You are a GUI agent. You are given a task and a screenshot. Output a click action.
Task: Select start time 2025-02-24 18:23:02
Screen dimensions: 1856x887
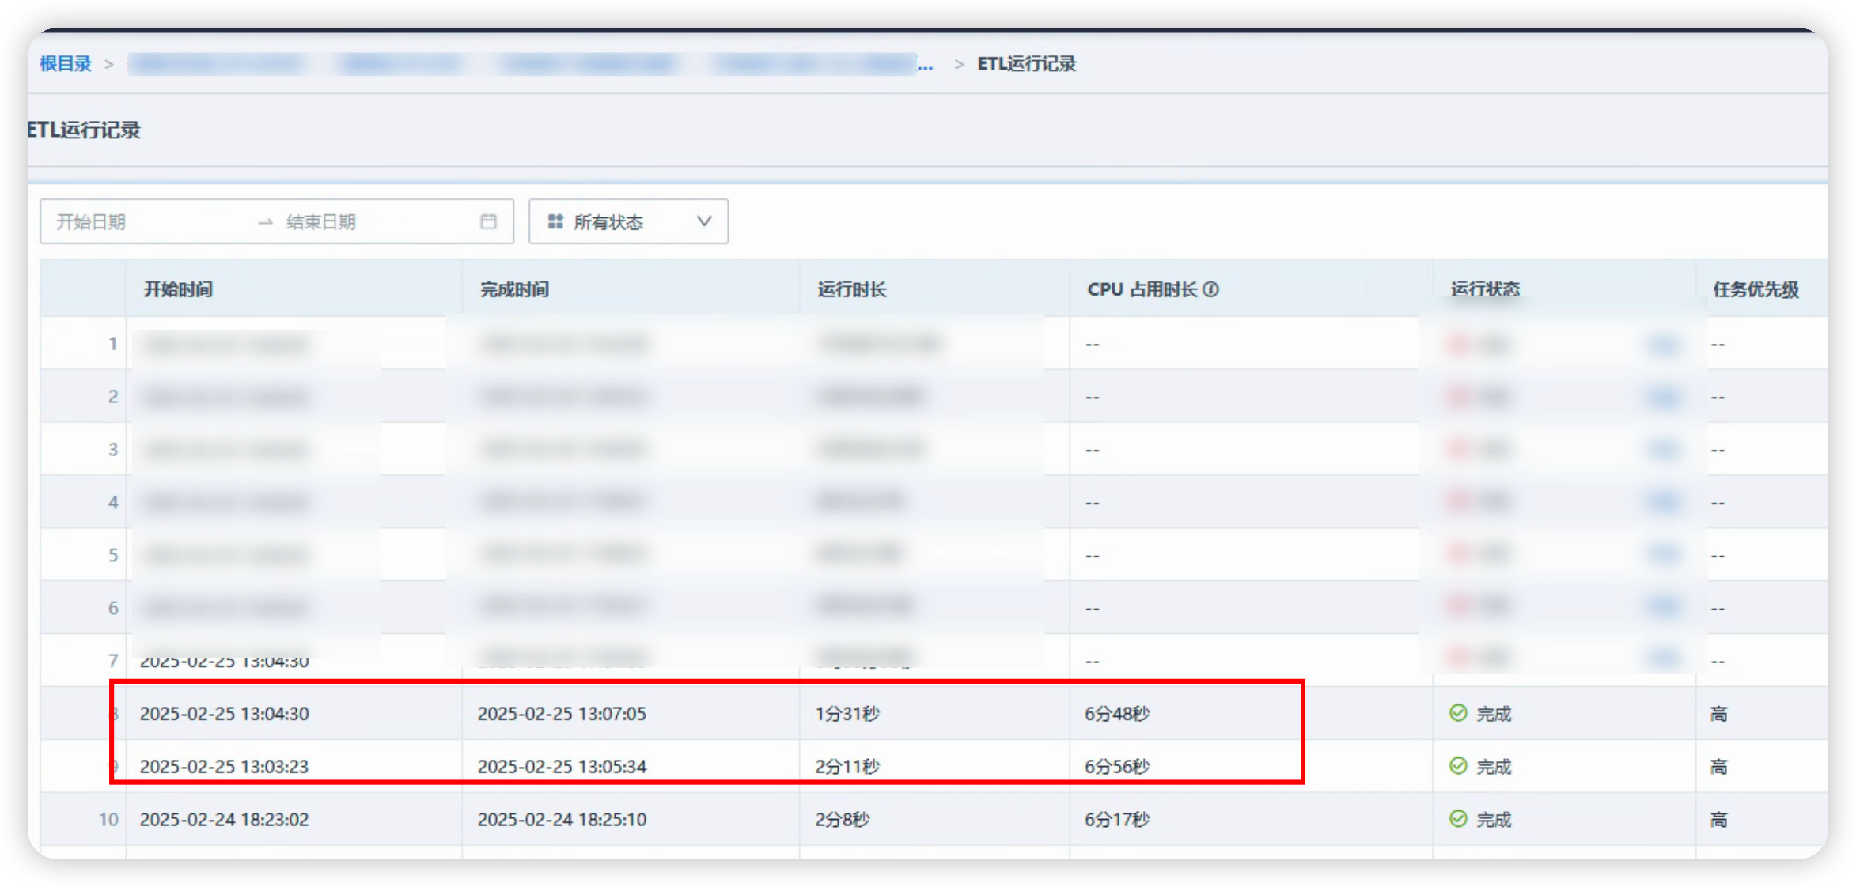224,820
